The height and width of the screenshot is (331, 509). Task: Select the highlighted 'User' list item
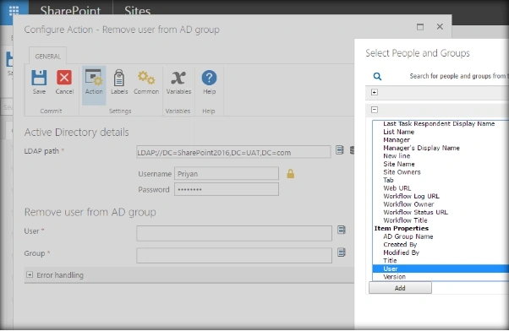point(441,269)
